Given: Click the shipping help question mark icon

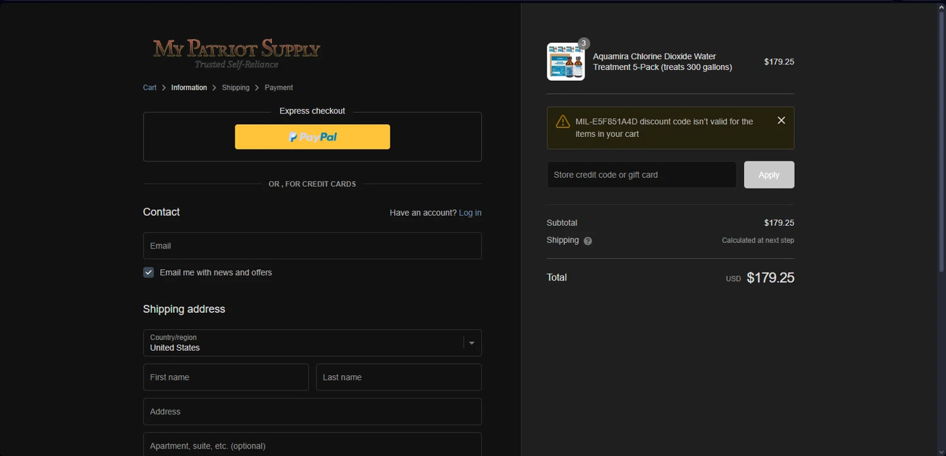Looking at the screenshot, I should [x=588, y=241].
